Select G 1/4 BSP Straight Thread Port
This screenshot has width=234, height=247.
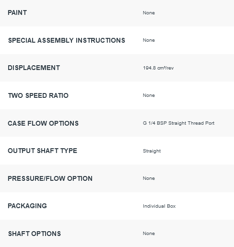coord(179,123)
